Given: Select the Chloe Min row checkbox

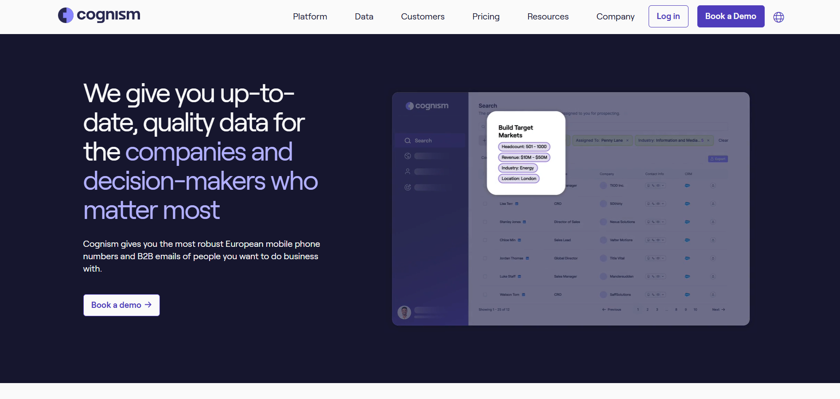Looking at the screenshot, I should [x=485, y=240].
